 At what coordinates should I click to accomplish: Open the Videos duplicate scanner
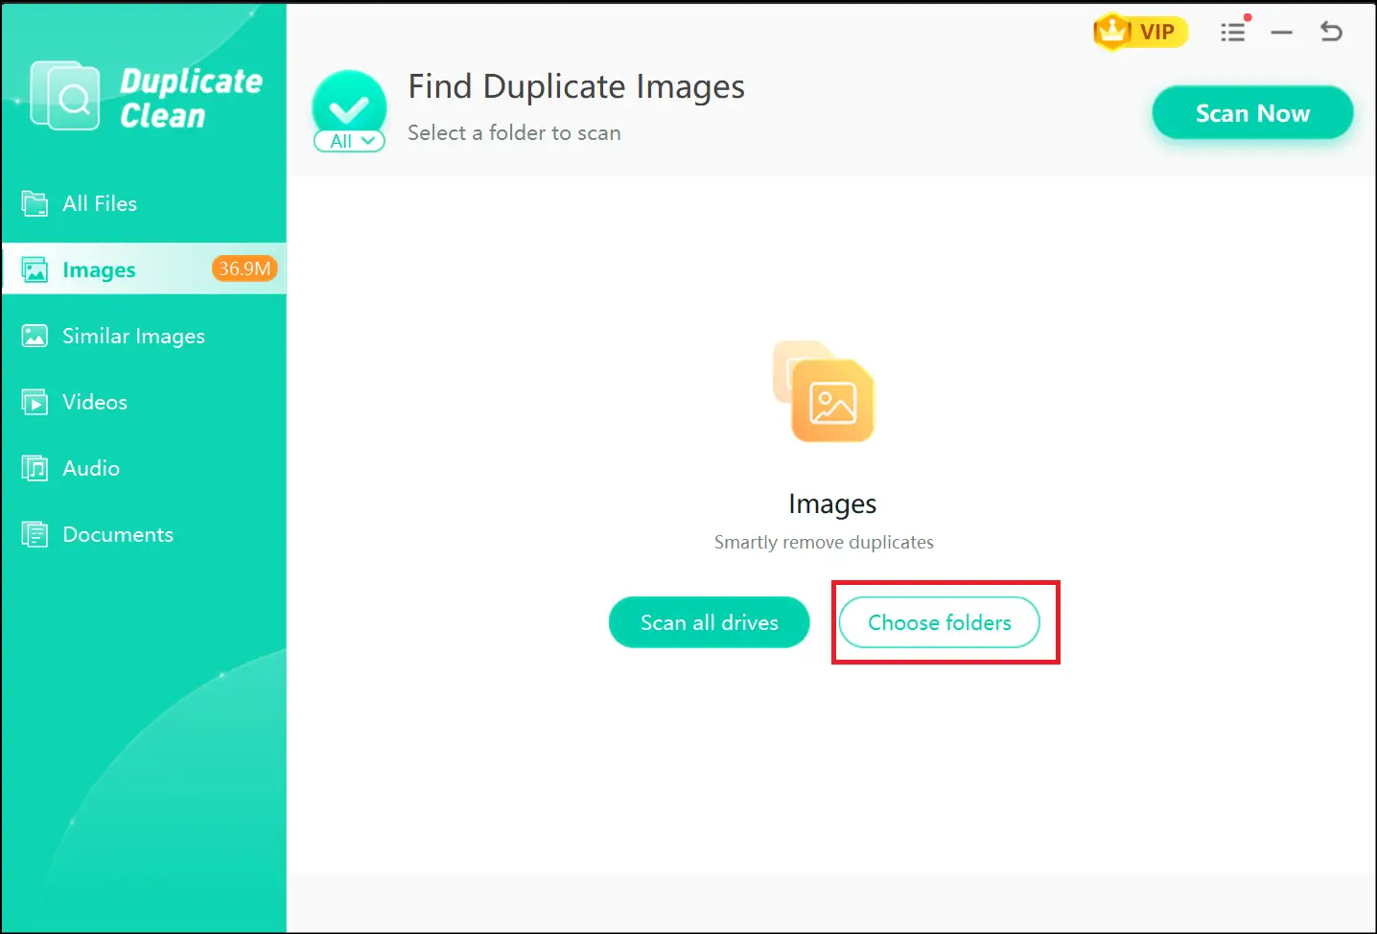tap(94, 402)
